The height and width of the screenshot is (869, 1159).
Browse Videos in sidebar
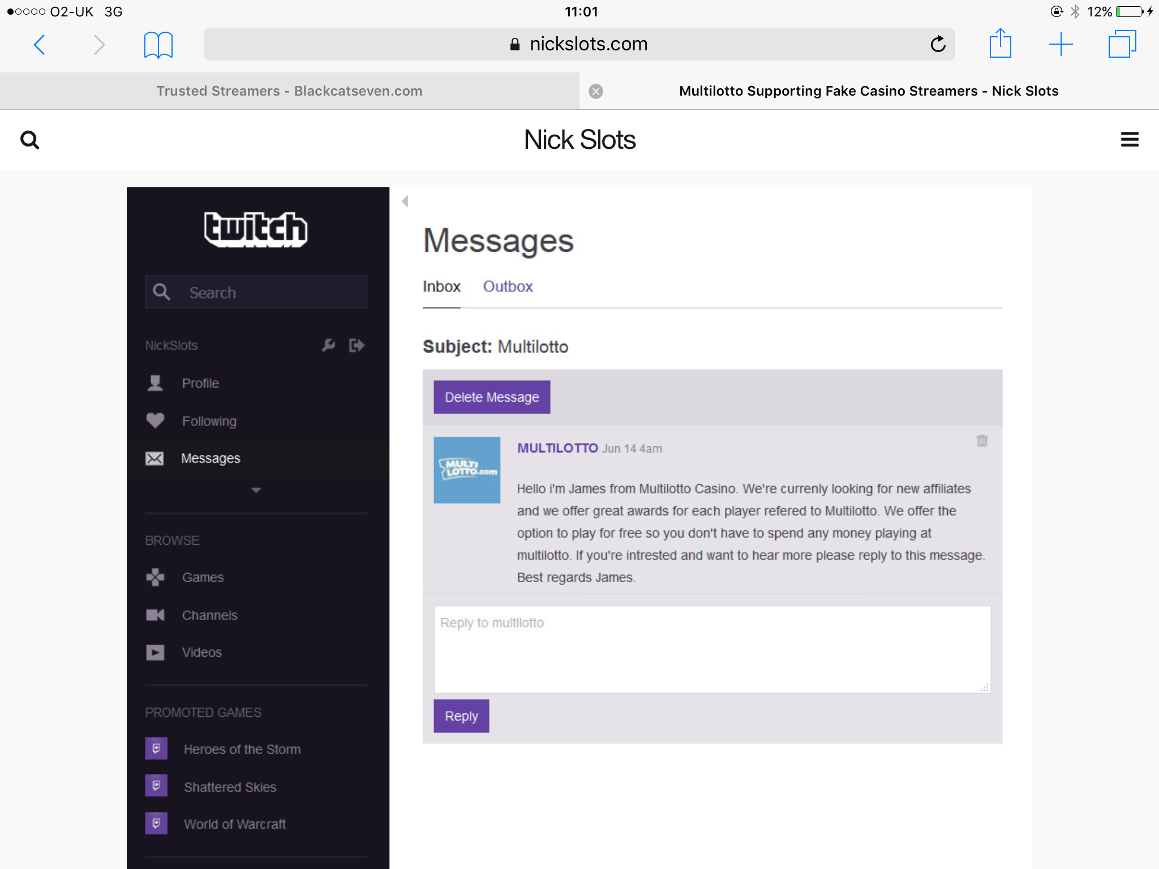(201, 652)
